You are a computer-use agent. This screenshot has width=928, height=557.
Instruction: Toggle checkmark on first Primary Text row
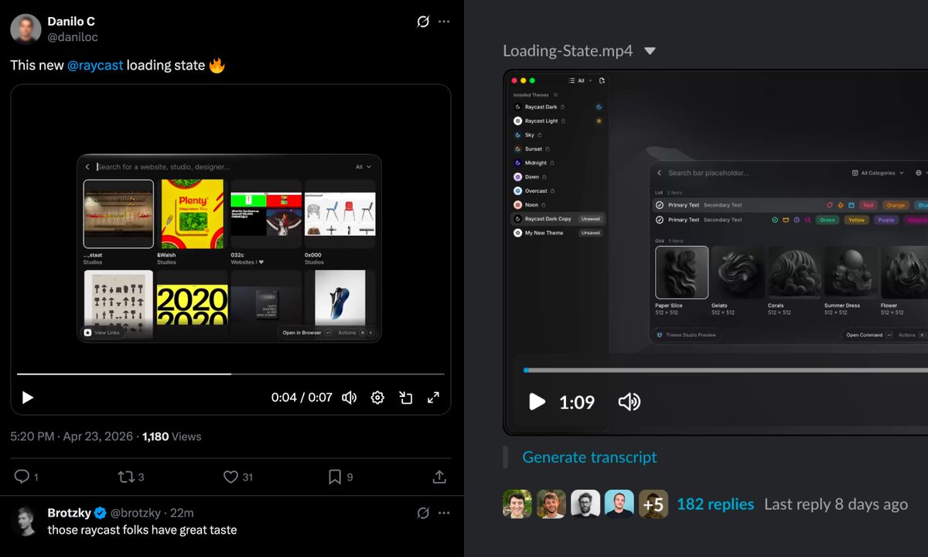(x=660, y=205)
